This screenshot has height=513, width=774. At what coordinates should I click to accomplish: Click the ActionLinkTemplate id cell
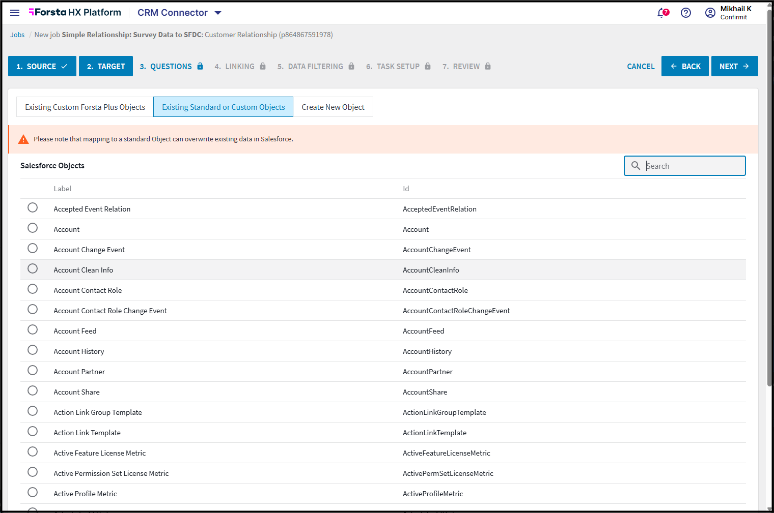pyautogui.click(x=435, y=433)
